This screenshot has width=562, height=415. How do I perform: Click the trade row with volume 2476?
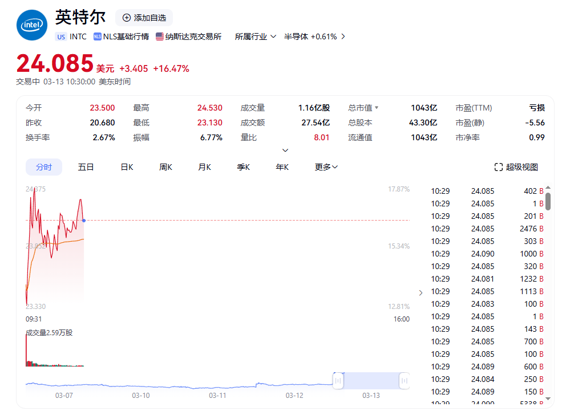click(487, 229)
